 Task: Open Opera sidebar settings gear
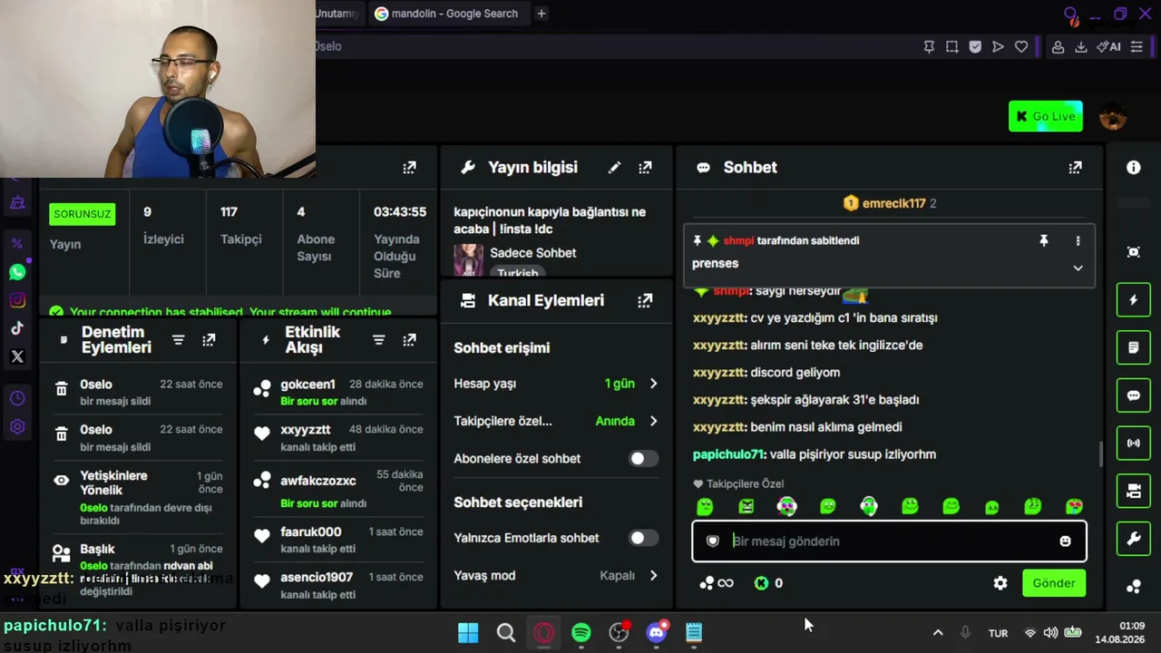17,426
